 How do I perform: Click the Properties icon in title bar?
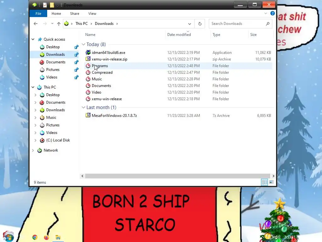[45, 5]
